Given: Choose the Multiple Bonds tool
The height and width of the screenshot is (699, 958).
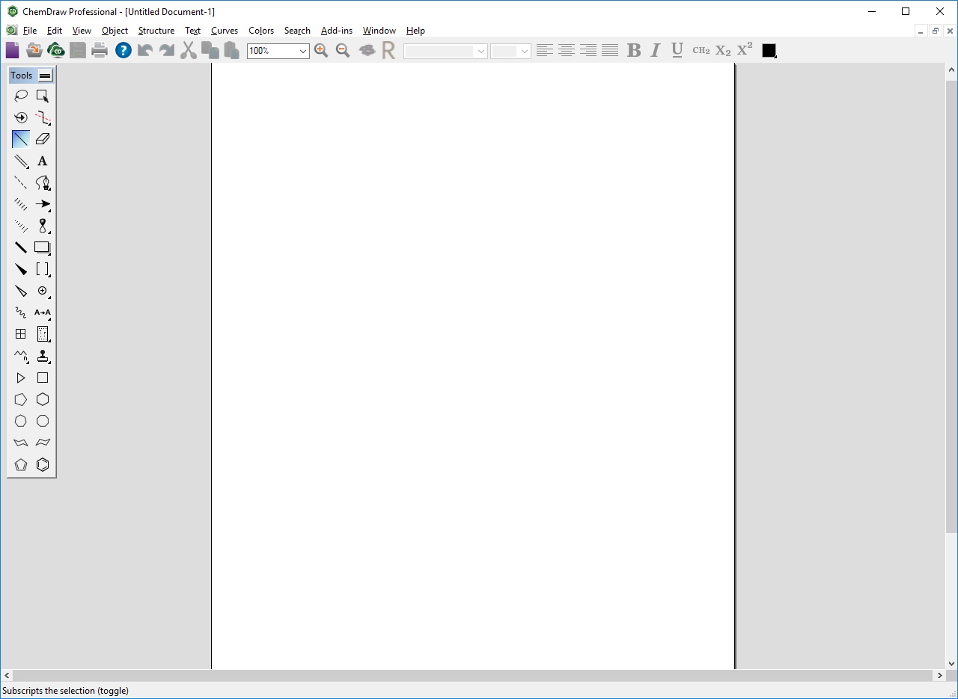Looking at the screenshot, I should (21, 161).
